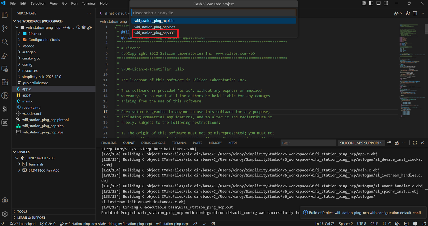Open the Run and Debug view
428x226 pixels.
coord(5,56)
